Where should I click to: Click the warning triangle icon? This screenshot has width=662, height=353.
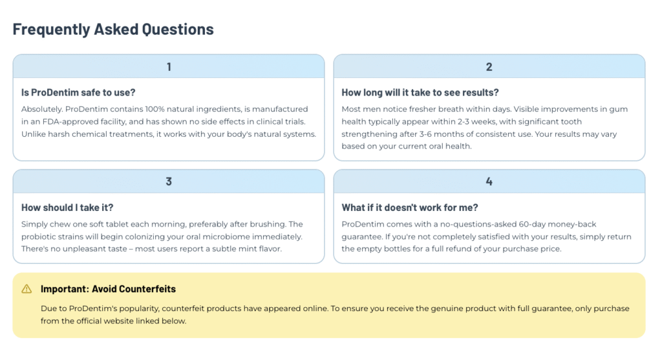click(x=27, y=289)
